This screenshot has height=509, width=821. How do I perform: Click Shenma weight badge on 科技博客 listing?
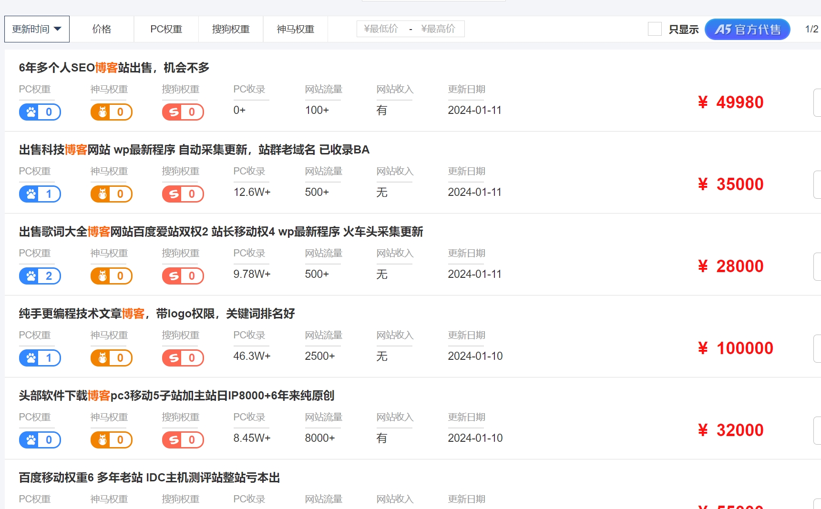pos(112,194)
